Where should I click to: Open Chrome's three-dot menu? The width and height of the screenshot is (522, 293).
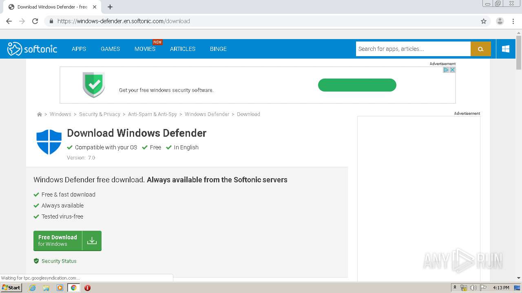pyautogui.click(x=513, y=21)
